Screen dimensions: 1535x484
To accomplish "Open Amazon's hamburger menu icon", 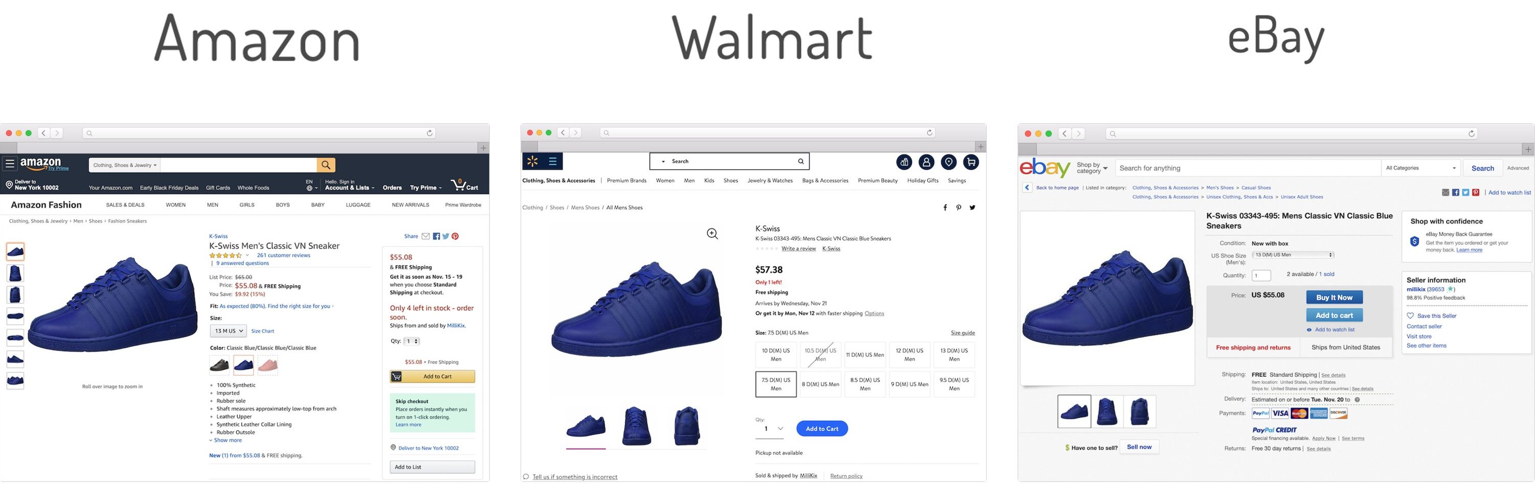I will click(10, 163).
